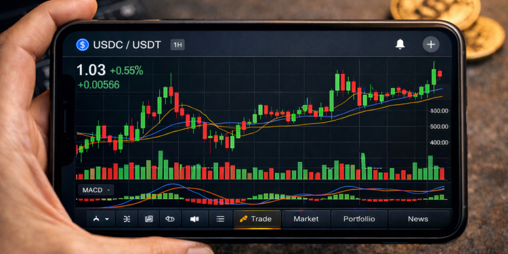This screenshot has height=254, width=508.
Task: Tap the 500:00 axis label
Action: click(x=439, y=127)
